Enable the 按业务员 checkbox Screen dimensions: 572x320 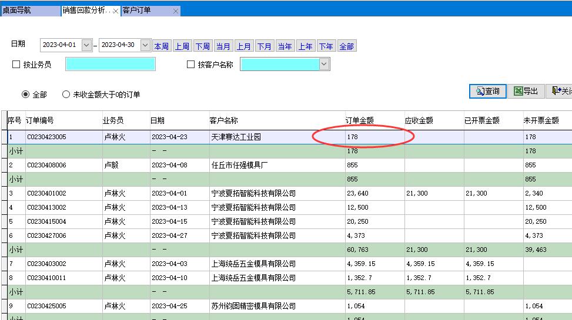[x=16, y=65]
